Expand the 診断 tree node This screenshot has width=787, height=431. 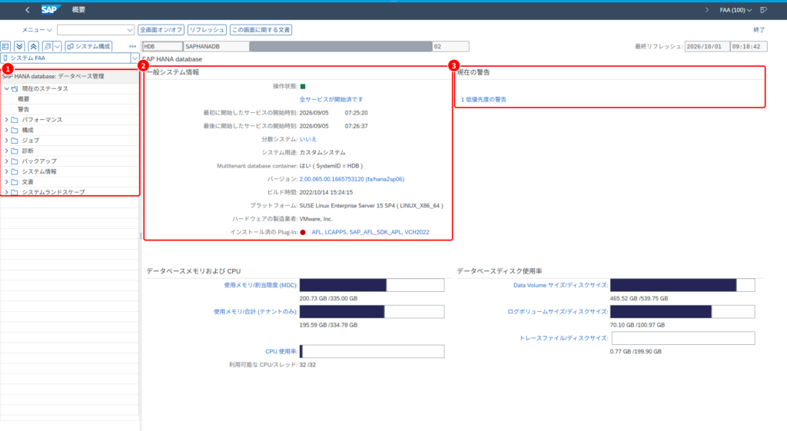[x=6, y=151]
